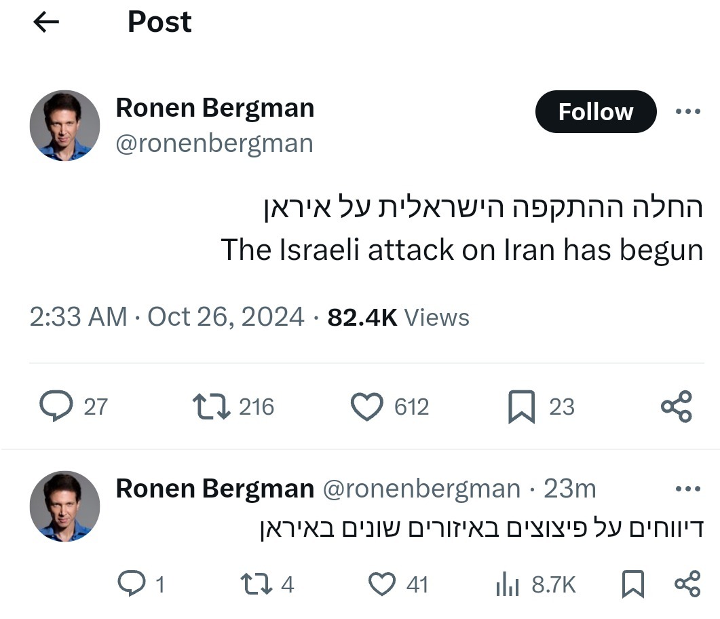
Task: Open the main post's more options menu
Action: pos(687,112)
